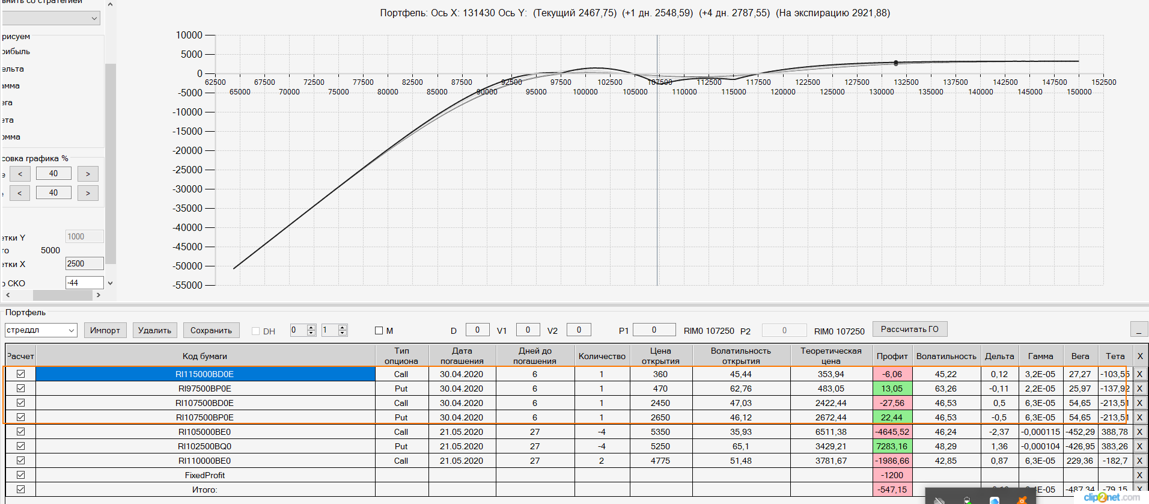Save the portfolio with Сохранить
Image resolution: width=1149 pixels, height=504 pixels.
tap(211, 330)
